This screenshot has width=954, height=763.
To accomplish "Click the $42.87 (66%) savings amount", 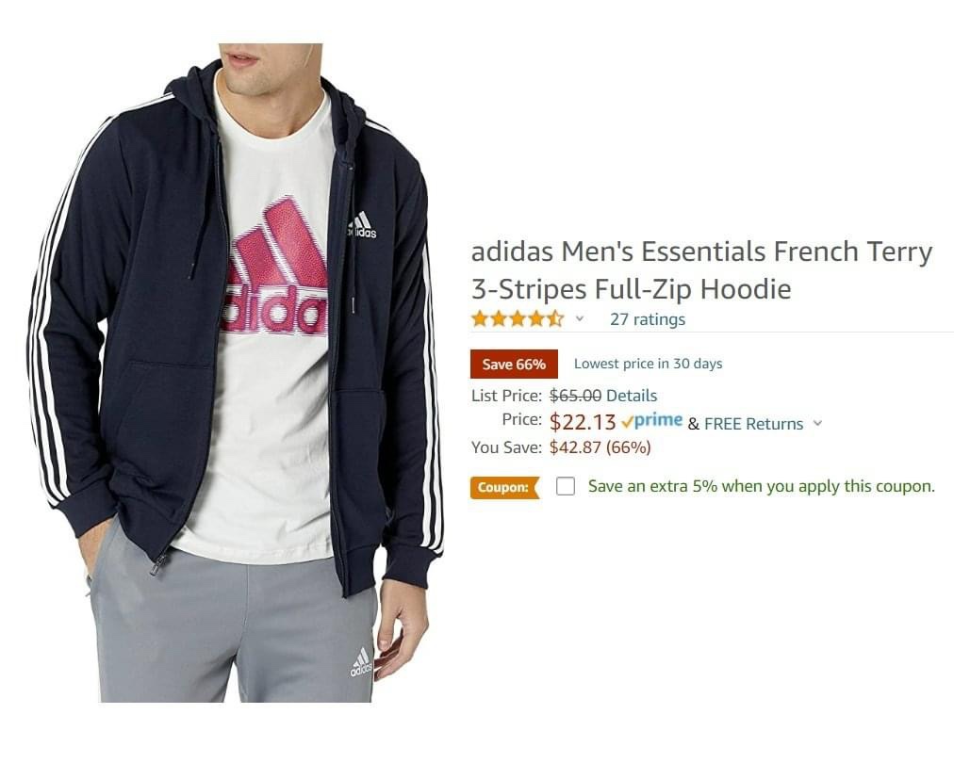I will tap(600, 447).
